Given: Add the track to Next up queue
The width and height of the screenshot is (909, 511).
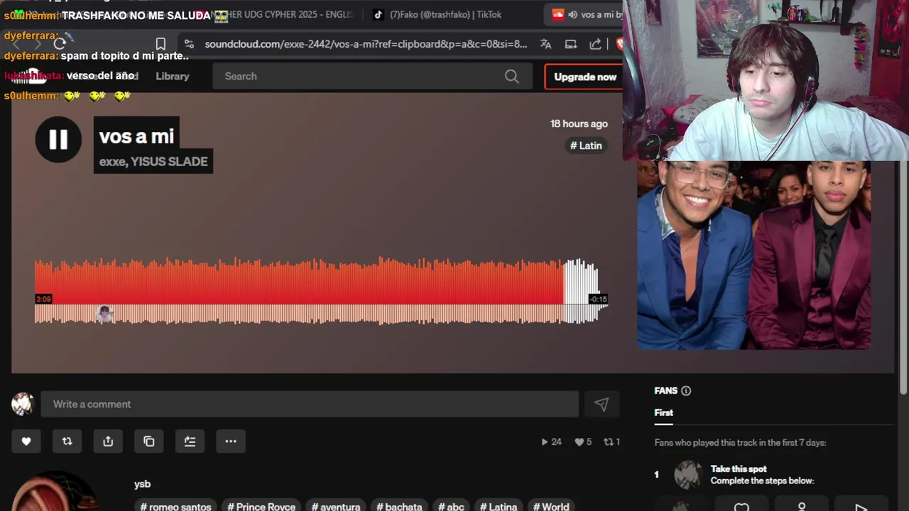Looking at the screenshot, I should click(x=190, y=441).
